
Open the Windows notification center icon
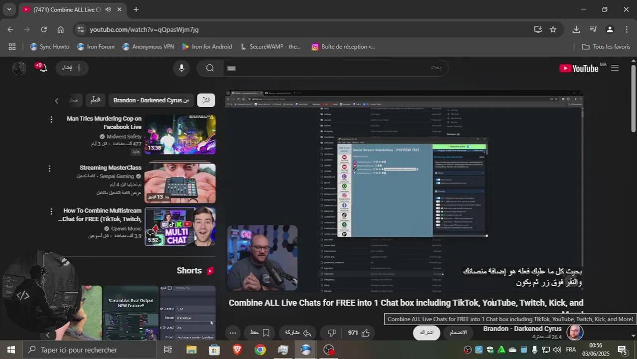coord(623,350)
